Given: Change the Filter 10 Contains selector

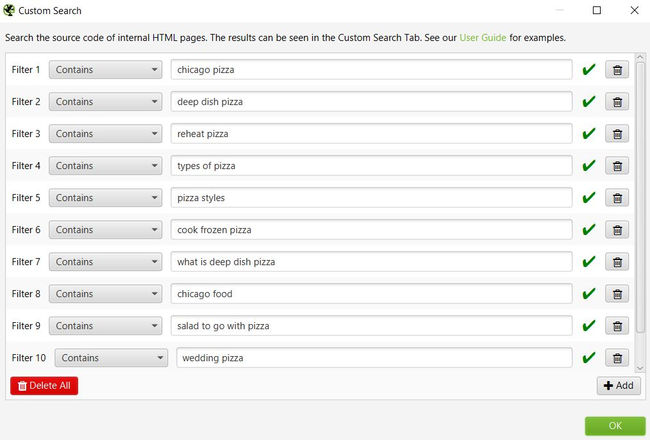Looking at the screenshot, I should [111, 358].
